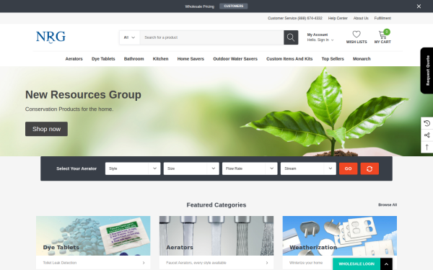
Task: Open the About Us link
Action: [x=361, y=18]
